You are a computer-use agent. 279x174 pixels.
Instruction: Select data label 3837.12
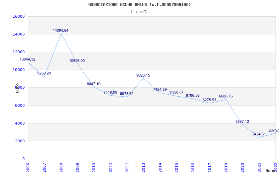[242, 121]
